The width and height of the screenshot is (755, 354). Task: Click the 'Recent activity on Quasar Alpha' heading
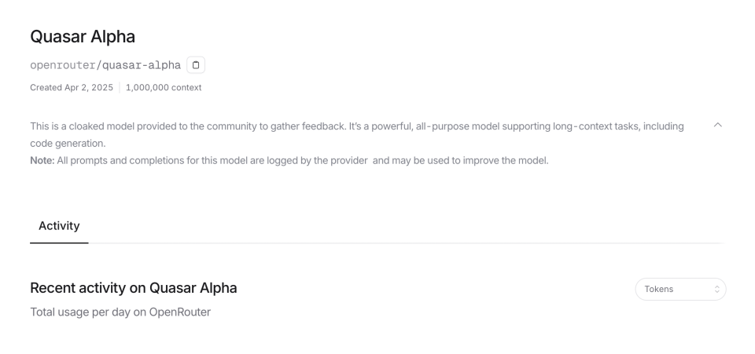(x=133, y=288)
